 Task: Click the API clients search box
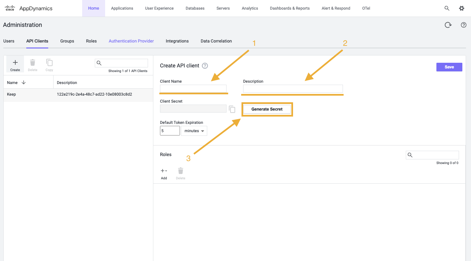[121, 63]
